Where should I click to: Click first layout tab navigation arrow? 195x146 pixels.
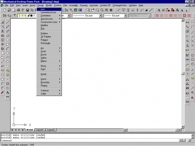tap(12, 130)
